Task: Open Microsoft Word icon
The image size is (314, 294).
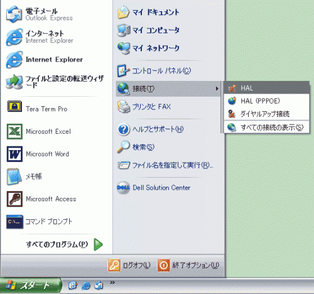Action: click(14, 154)
